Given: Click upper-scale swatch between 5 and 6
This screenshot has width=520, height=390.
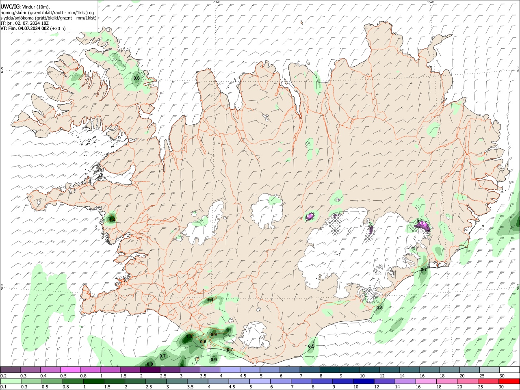Looking at the screenshot, I should pos(269,370).
